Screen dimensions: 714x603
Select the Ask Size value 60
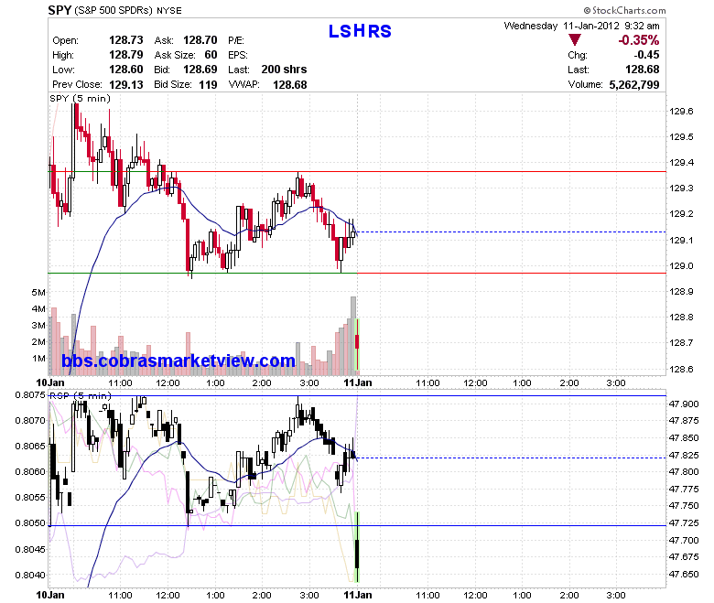(x=211, y=55)
